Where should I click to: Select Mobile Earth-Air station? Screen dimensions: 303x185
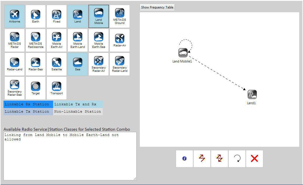pyautogui.click(x=57, y=40)
